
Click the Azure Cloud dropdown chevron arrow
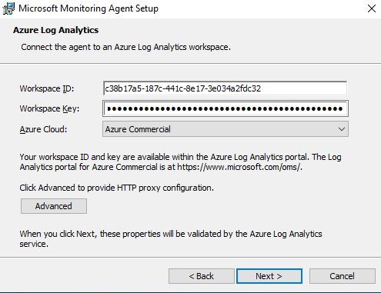pyautogui.click(x=342, y=129)
